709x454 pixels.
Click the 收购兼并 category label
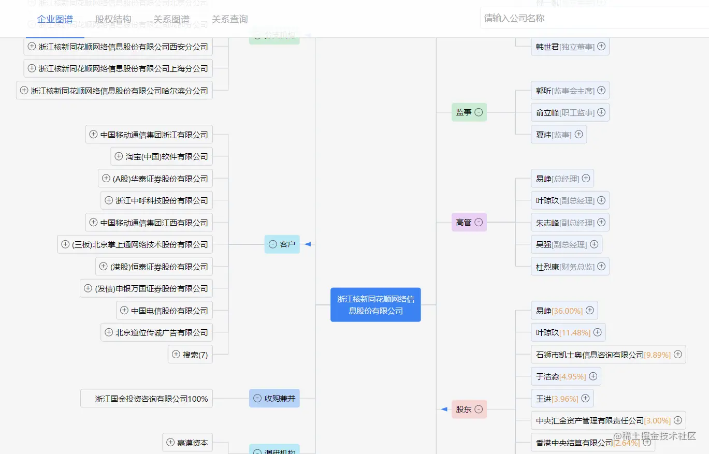280,399
